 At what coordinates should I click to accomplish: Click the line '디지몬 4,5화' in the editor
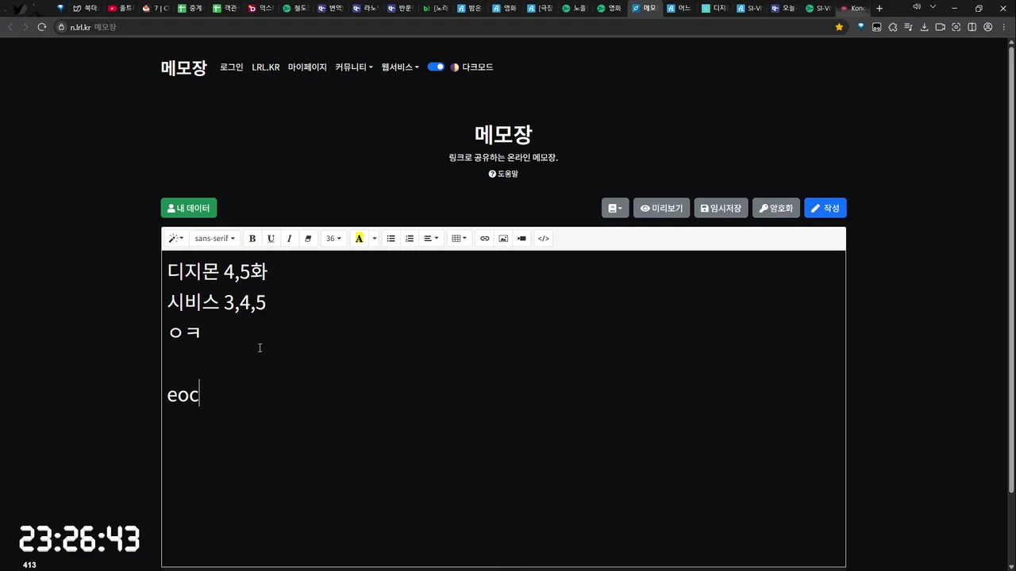(217, 272)
